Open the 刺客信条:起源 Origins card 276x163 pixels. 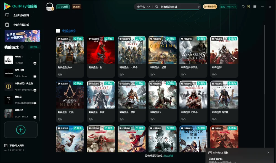tap(163, 56)
